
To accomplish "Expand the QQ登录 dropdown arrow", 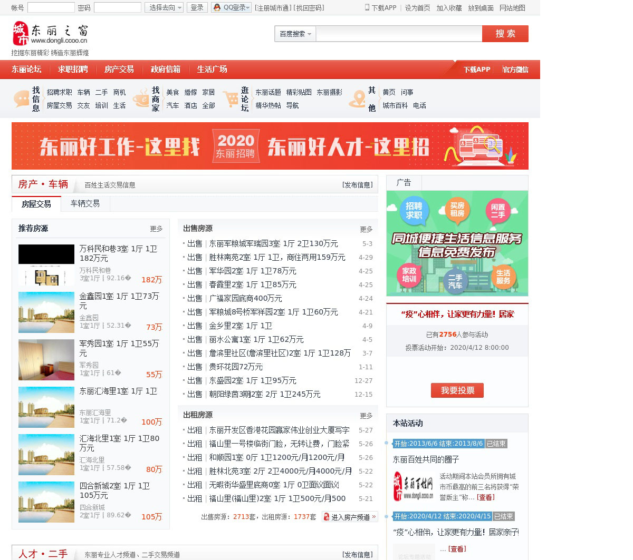I will pyautogui.click(x=248, y=7).
